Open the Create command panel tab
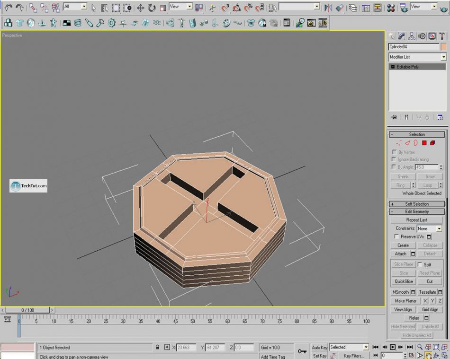 (x=391, y=36)
